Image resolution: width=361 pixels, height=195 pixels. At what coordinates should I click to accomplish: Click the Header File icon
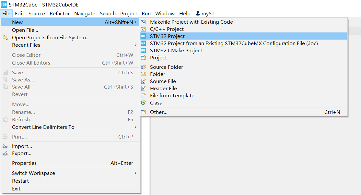point(144,88)
